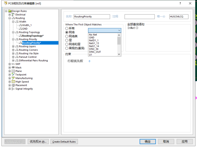Viewport: 197px width, 148px height.
Task: Select the GND width rule
Action: (x=25, y=29)
